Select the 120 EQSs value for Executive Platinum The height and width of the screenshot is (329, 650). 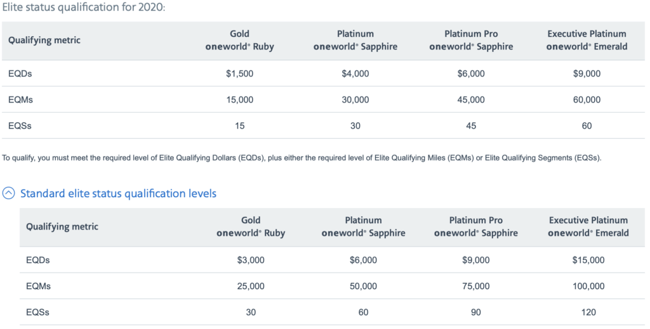point(588,312)
